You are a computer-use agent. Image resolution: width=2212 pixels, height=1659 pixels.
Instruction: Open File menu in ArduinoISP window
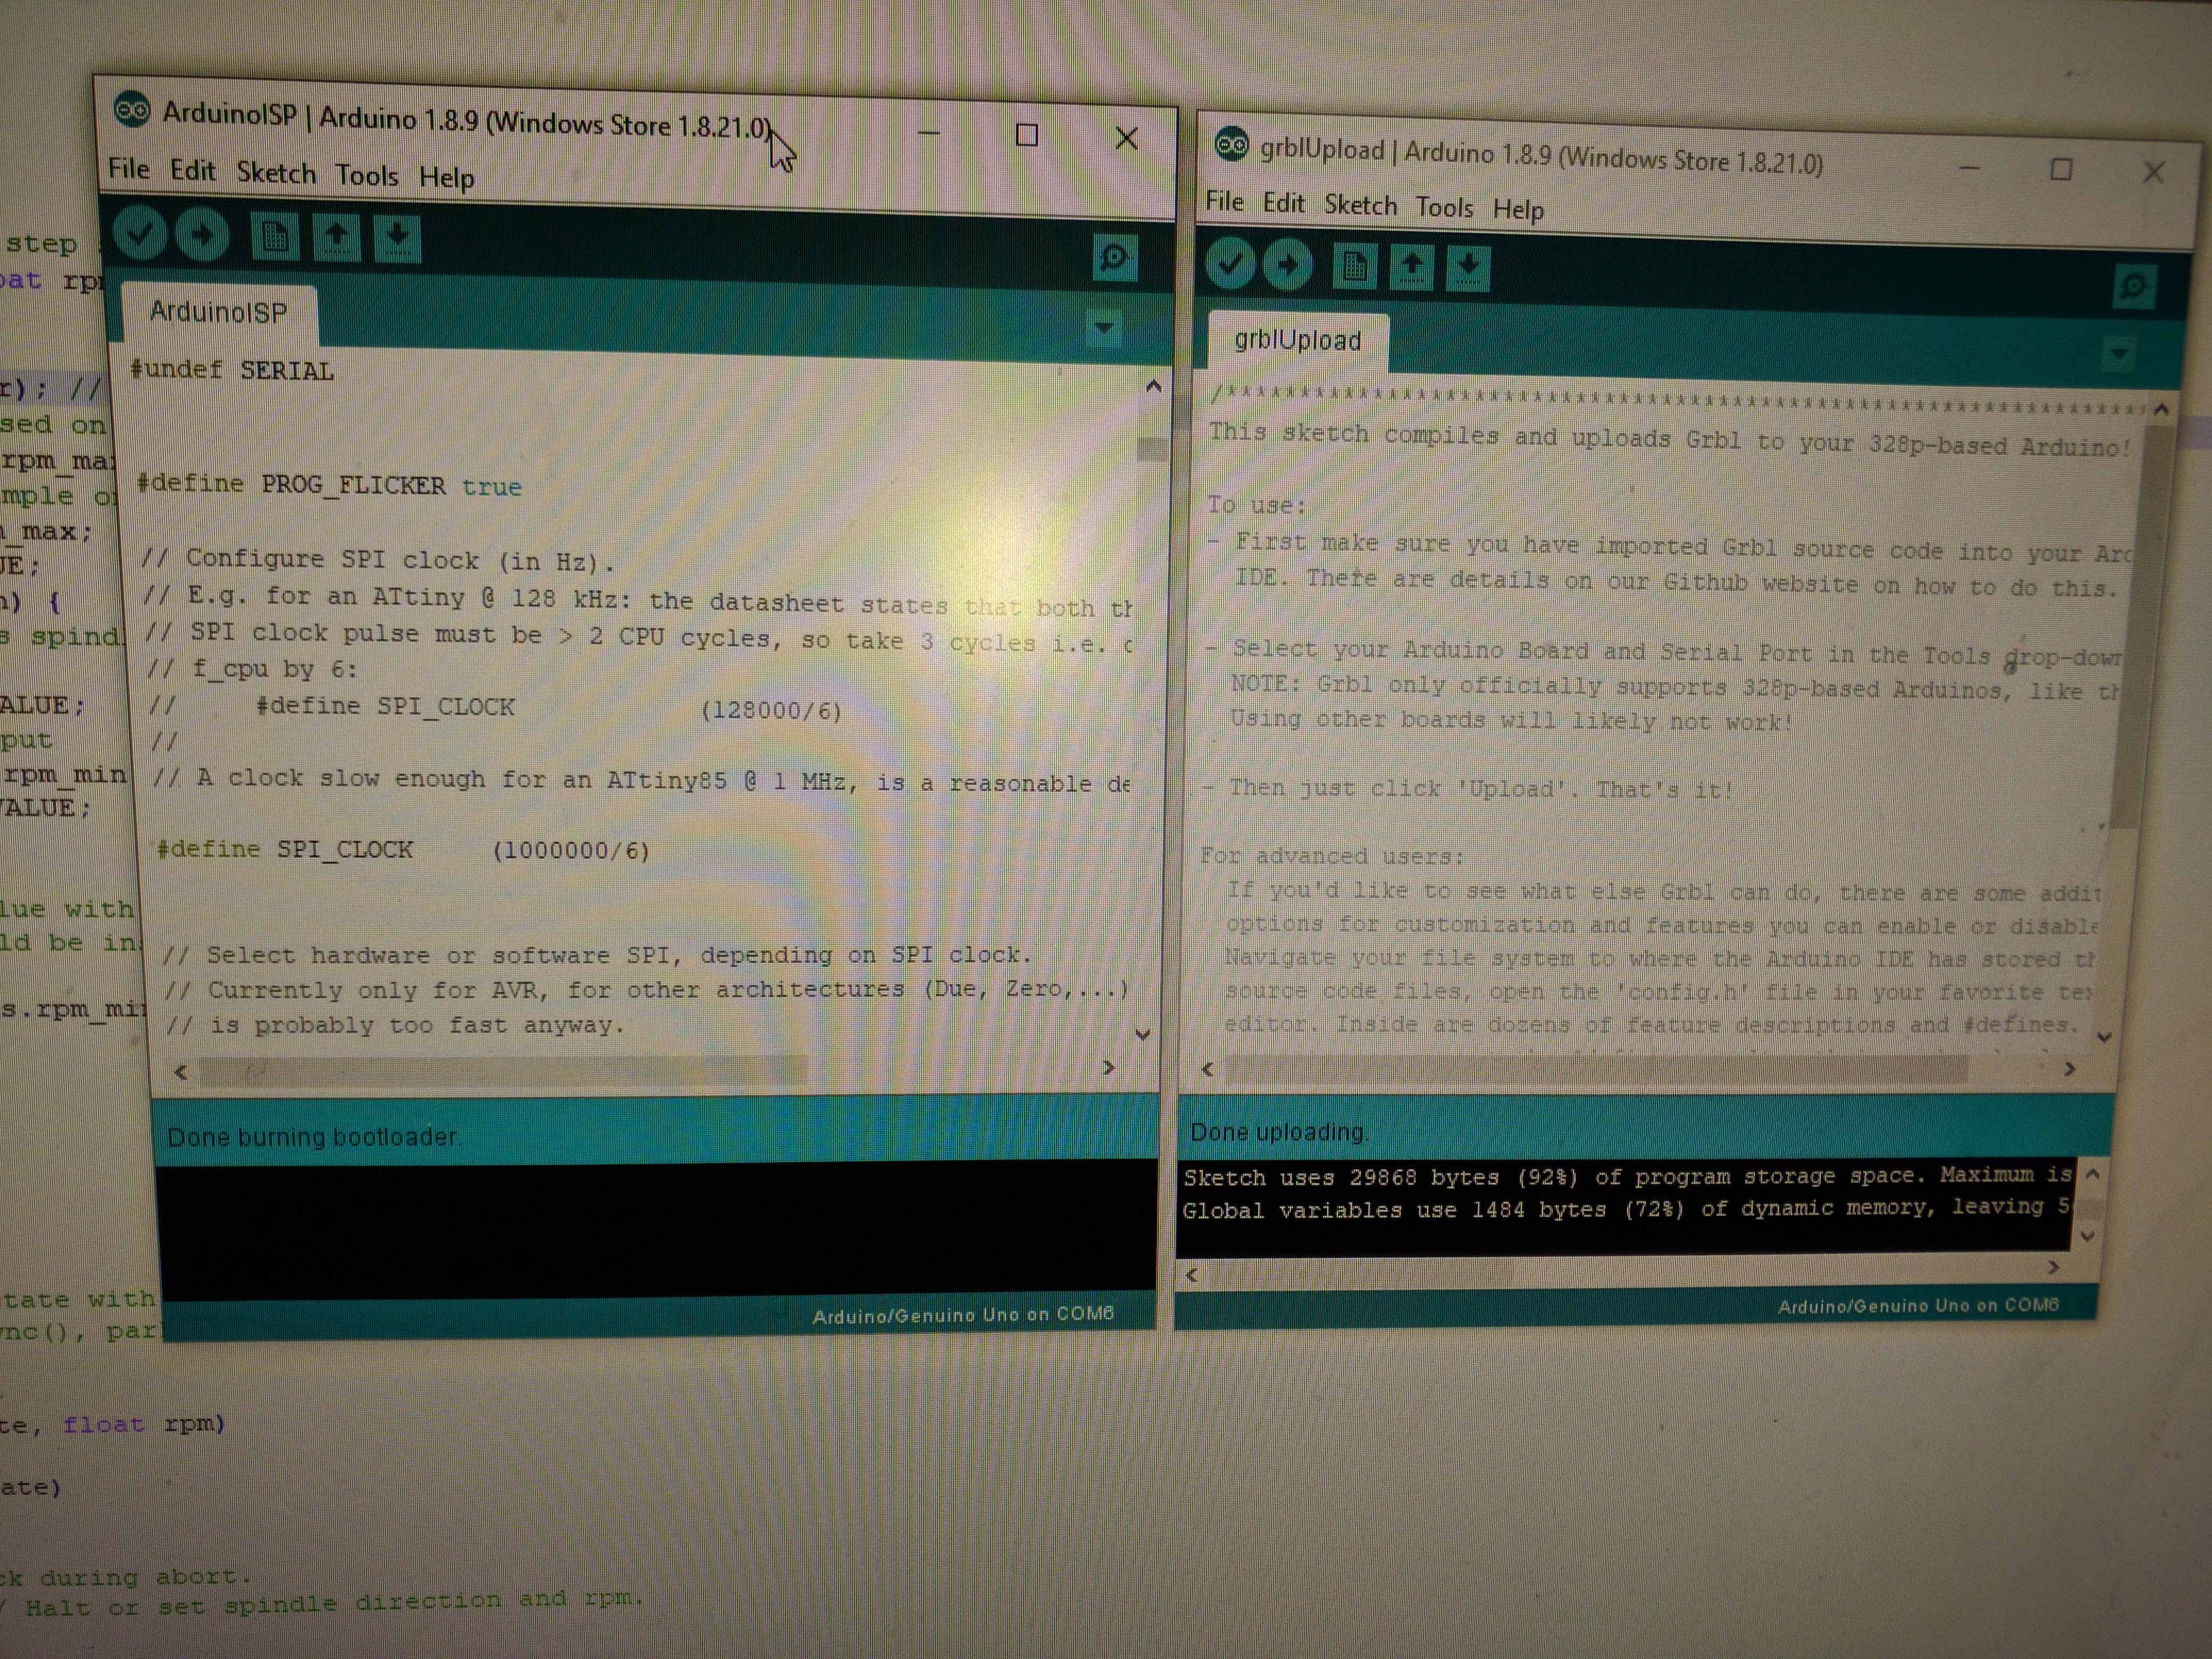click(x=129, y=169)
